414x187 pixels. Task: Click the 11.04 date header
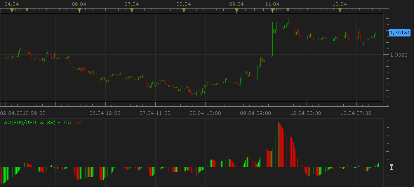click(273, 4)
